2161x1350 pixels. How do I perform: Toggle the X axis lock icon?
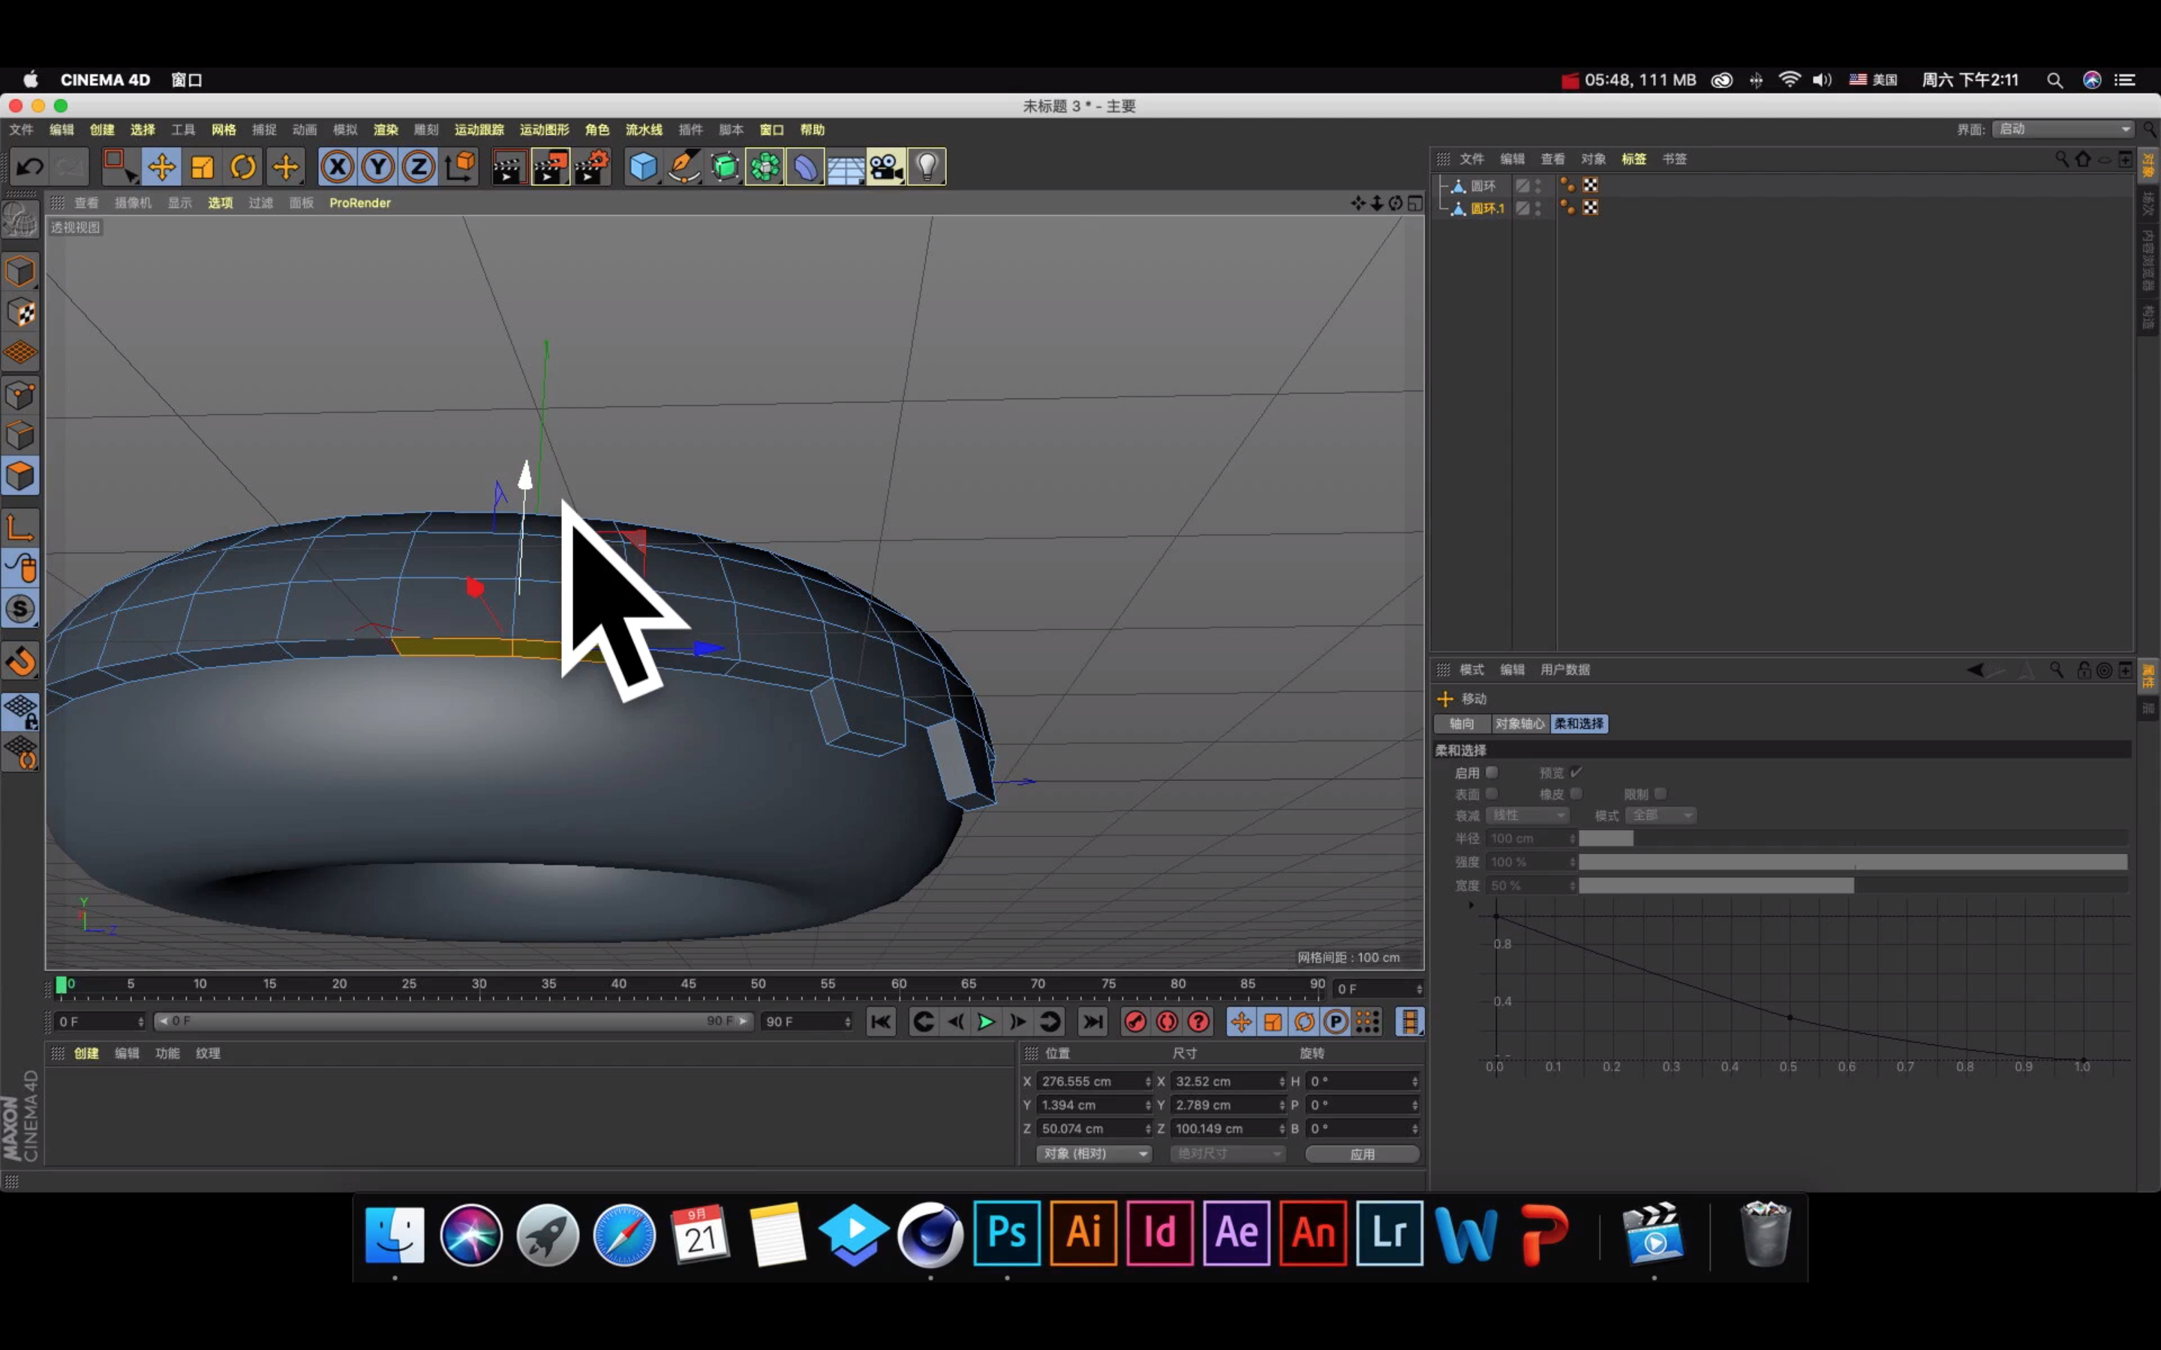click(x=337, y=167)
